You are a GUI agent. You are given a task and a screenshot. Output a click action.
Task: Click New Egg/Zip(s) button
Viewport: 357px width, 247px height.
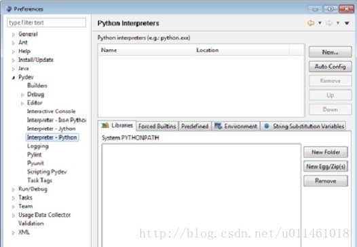point(326,167)
